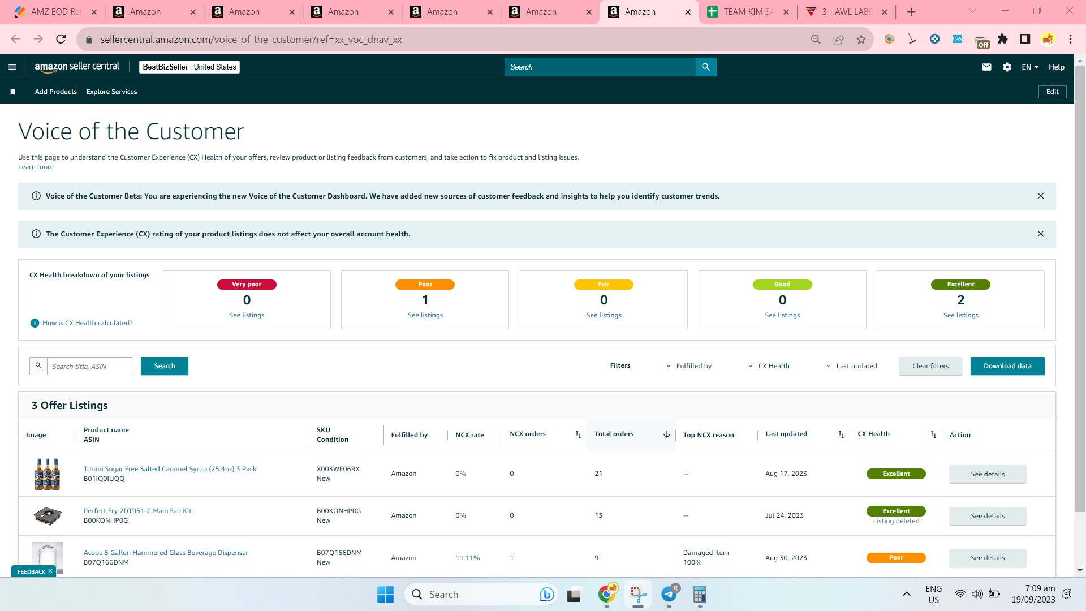Click the search magnifier button in header
This screenshot has height=611, width=1086.
(x=706, y=67)
